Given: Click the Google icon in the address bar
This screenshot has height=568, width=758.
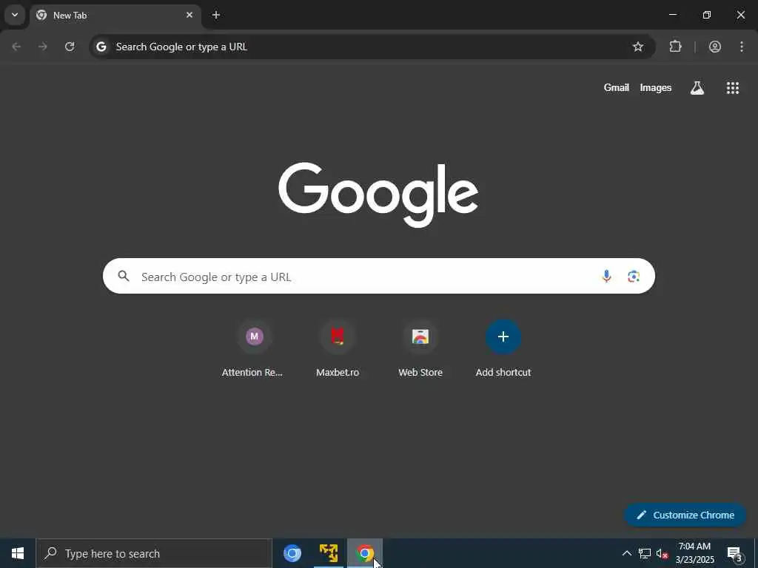Looking at the screenshot, I should coord(101,47).
